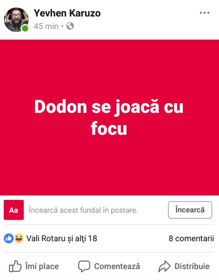Click the 45 min timestamp

[x=46, y=26]
